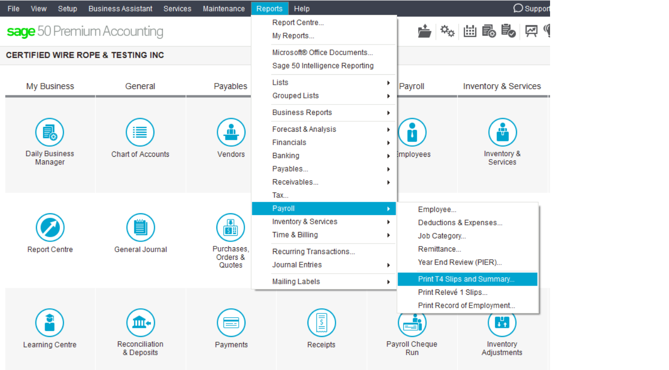Open the General Journal icon
This screenshot has height=370, width=669.
coord(141,228)
